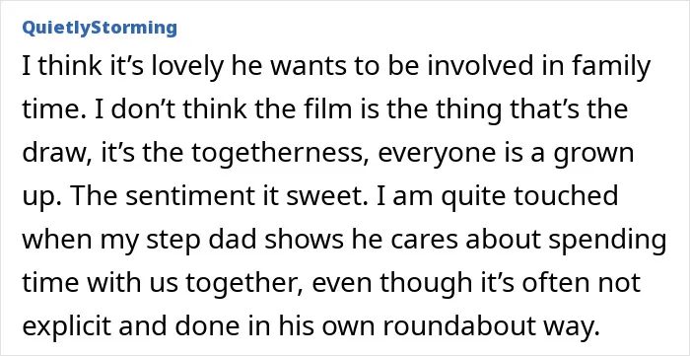Click the word "roundabout" in the last line

450,327
